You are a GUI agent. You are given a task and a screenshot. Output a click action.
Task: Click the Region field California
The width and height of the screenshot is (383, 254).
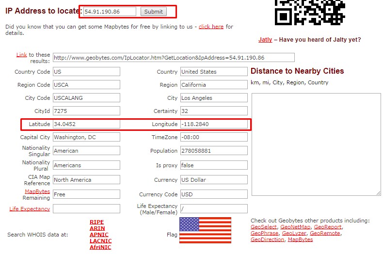point(214,85)
